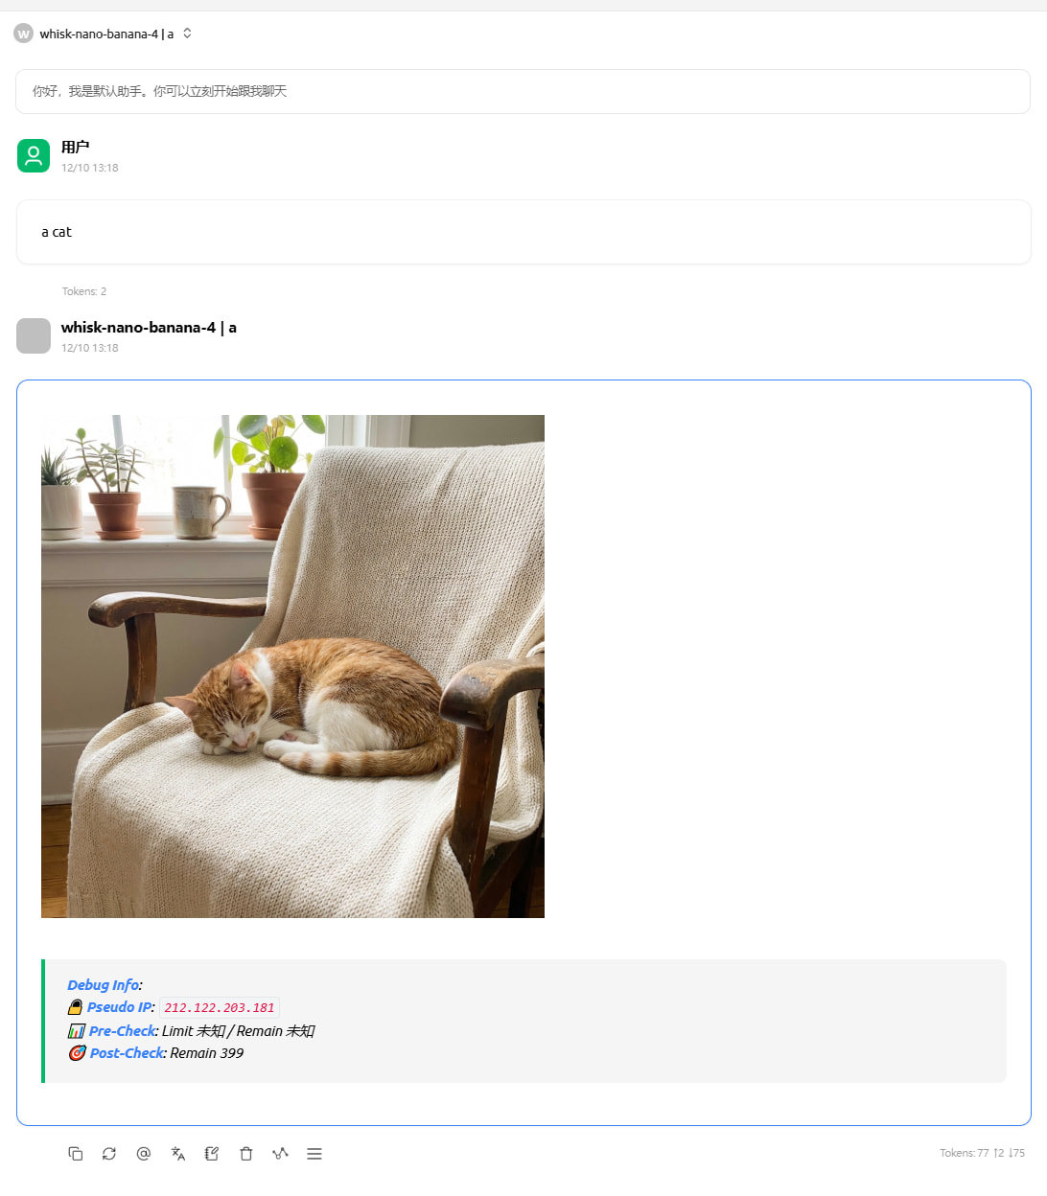Copy the assistant's message
The height and width of the screenshot is (1196, 1047).
click(76, 1154)
